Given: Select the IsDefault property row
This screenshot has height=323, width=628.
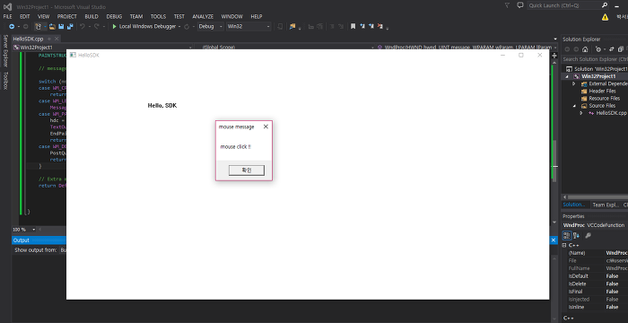Looking at the screenshot, I should [595, 276].
